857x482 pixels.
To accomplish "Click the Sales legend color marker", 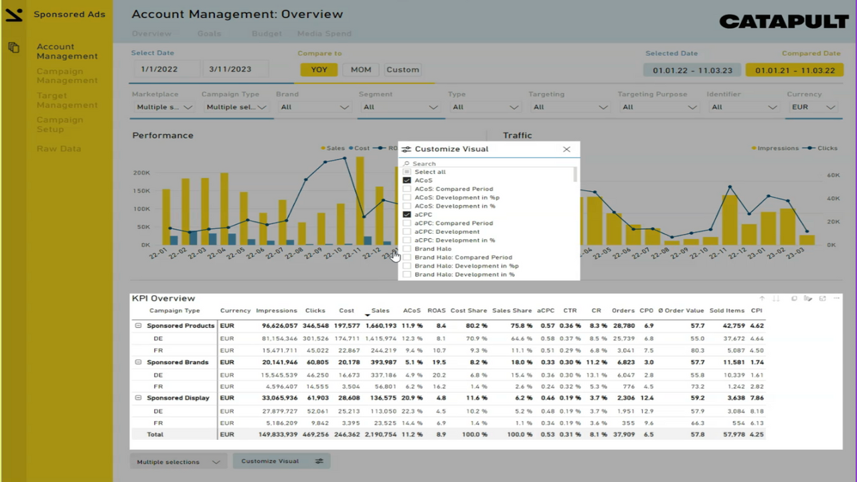I will pos(323,149).
